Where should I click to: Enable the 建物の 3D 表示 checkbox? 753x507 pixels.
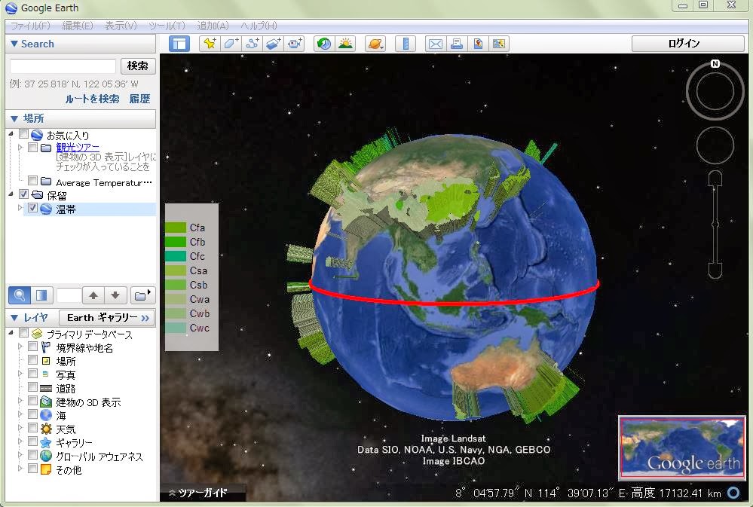pos(32,401)
